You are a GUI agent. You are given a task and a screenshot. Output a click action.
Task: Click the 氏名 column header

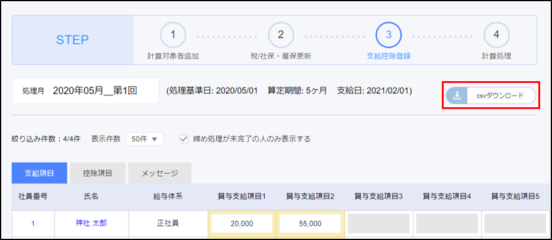(92, 196)
